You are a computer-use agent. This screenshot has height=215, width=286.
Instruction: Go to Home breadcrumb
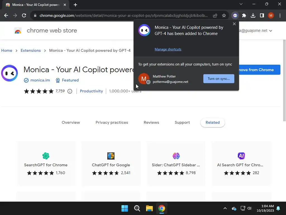(x=7, y=50)
